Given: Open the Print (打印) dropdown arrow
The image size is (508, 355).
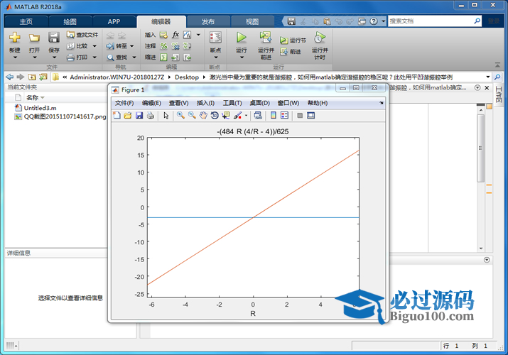Looking at the screenshot, I should click(x=94, y=58).
